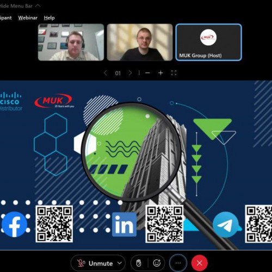Click the LinkedIn logo on the slide

(124, 225)
